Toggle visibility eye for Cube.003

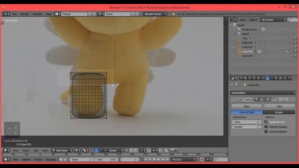coord(287,51)
